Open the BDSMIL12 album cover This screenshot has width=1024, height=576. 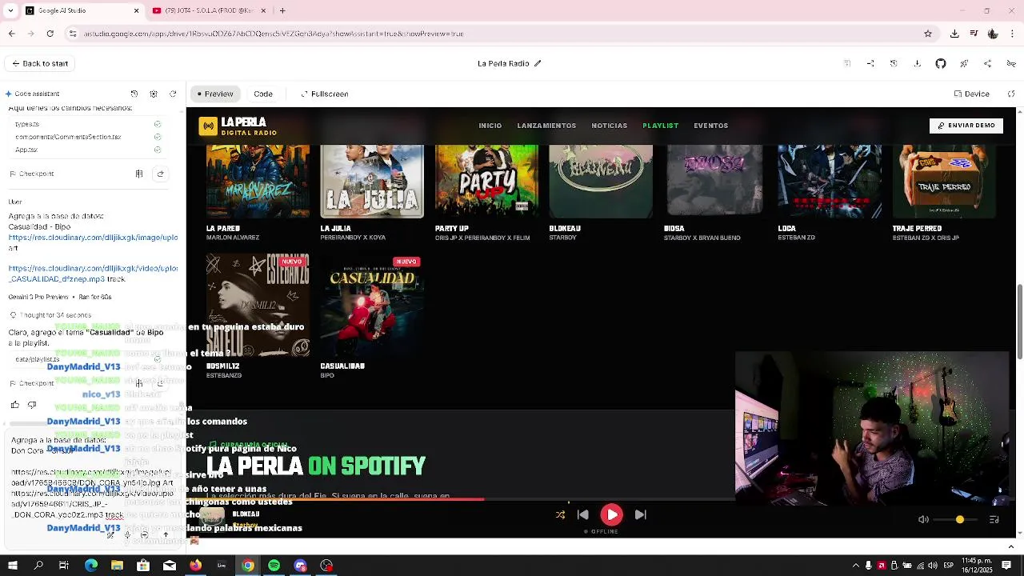(x=258, y=305)
